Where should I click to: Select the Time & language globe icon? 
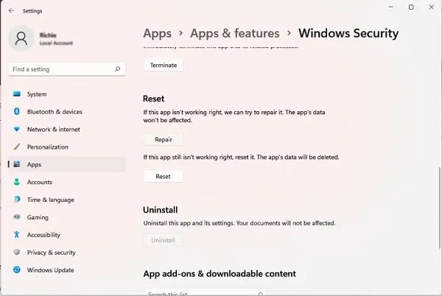17,200
